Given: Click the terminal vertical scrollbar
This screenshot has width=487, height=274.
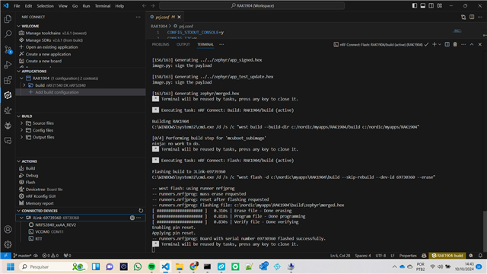Looking at the screenshot, I should (x=485, y=231).
